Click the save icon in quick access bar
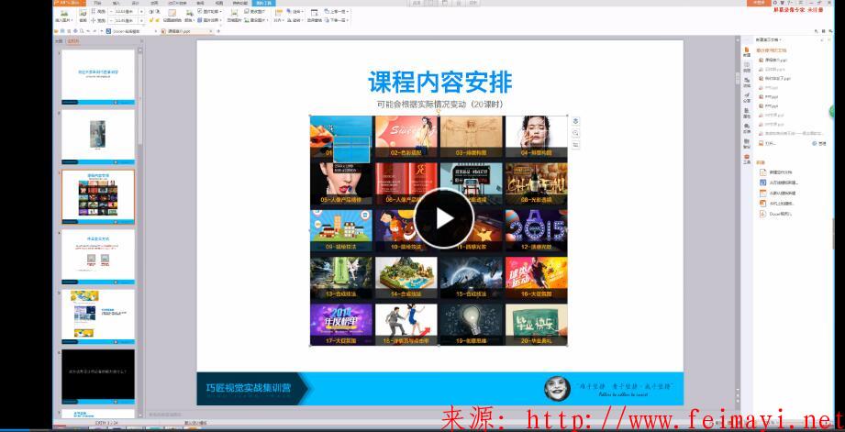This screenshot has width=845, height=432. 62,30
